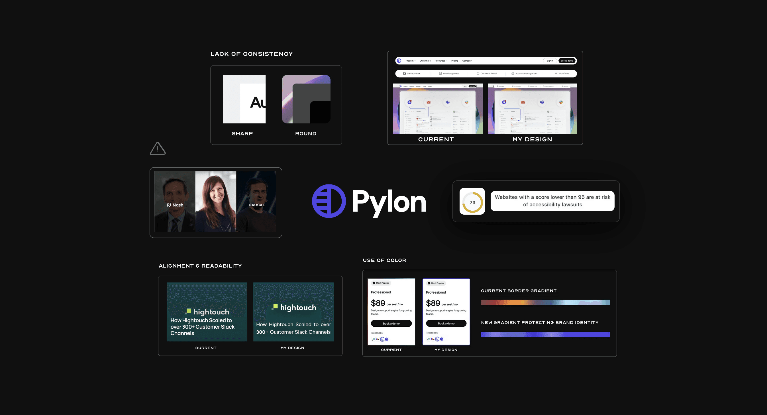
Task: Click the Slack icon in the CURRENT hero screenshot
Action: [x=467, y=102]
